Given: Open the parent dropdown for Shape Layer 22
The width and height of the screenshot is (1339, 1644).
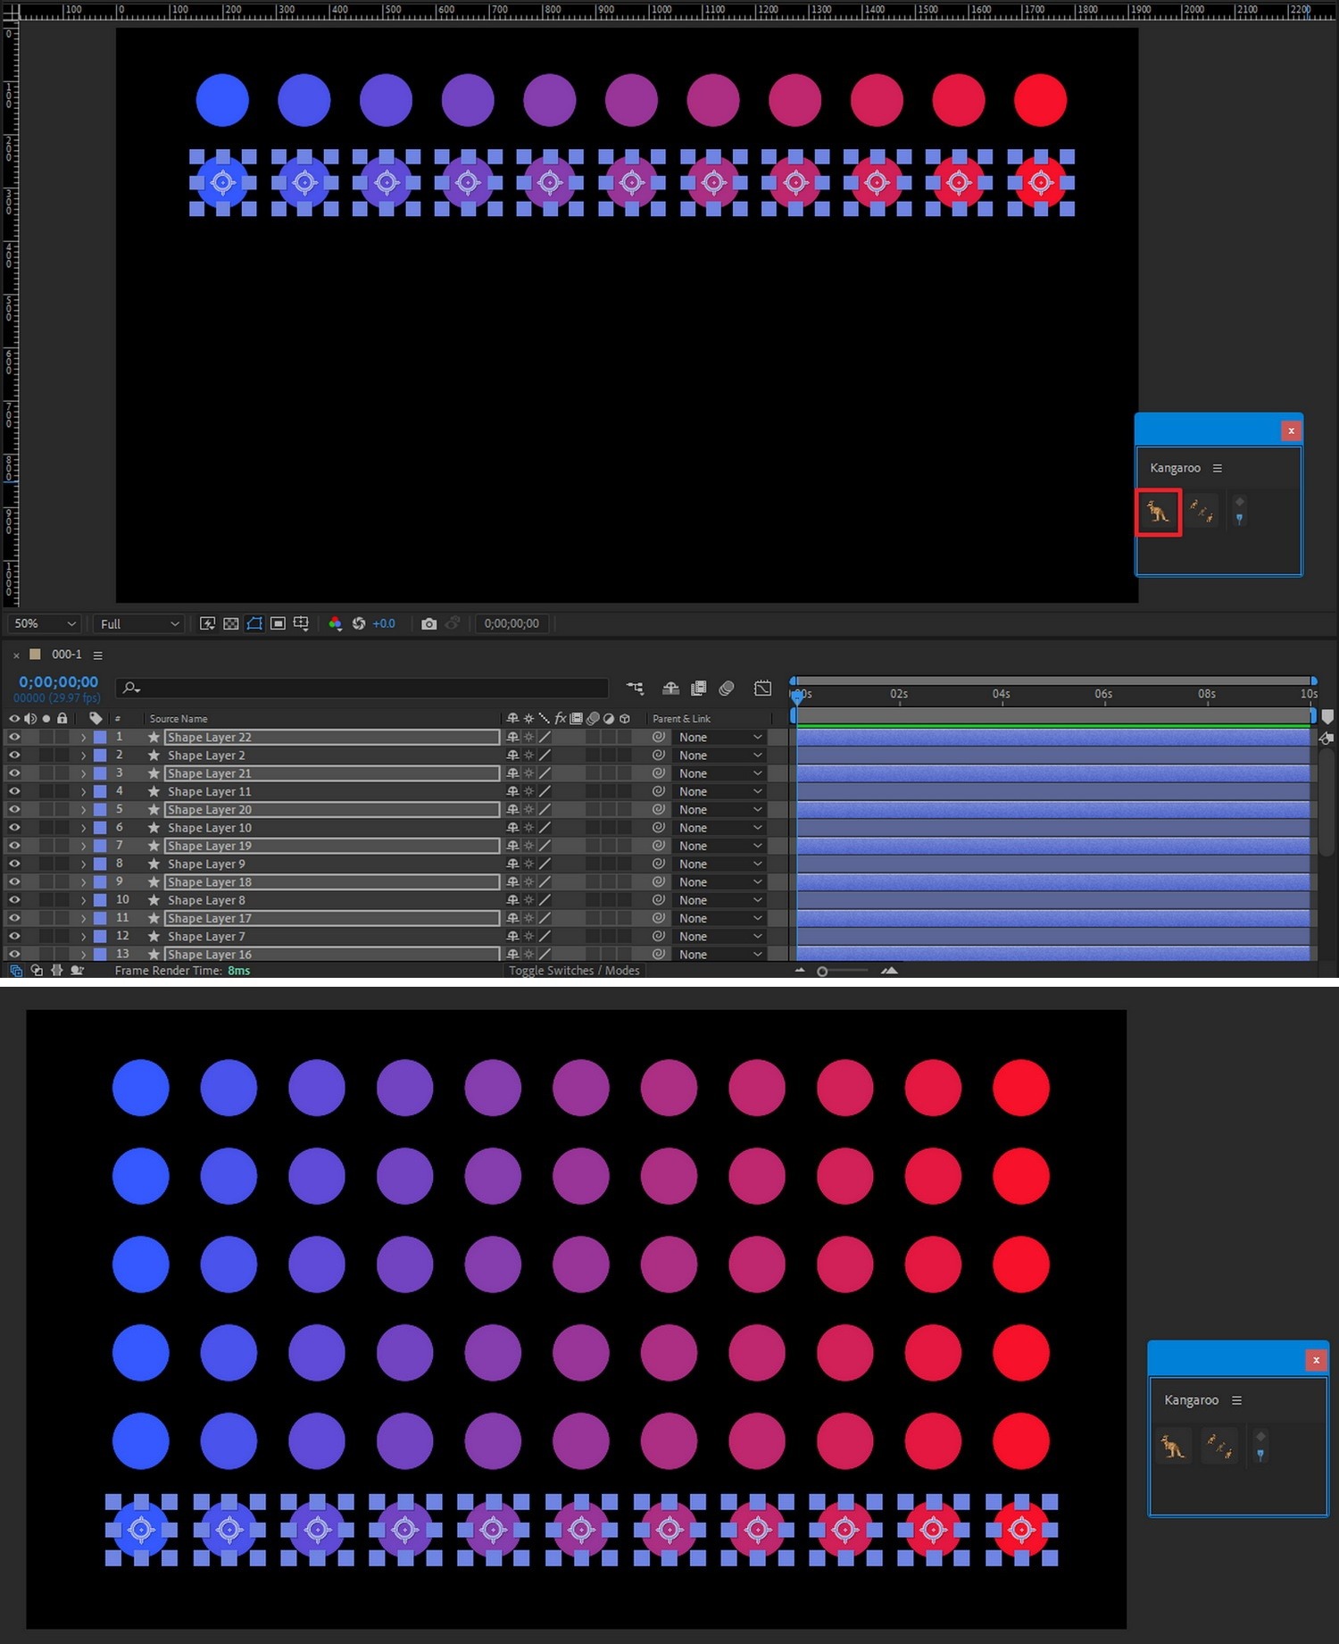Looking at the screenshot, I should point(719,737).
